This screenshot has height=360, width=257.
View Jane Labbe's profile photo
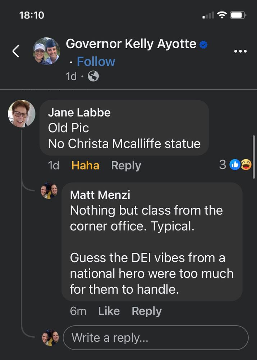click(22, 114)
